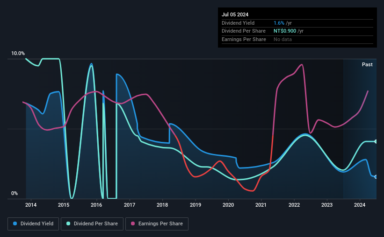Screen dimensions: 384x237
Task: Click the 2015 x-axis label
Action: click(x=64, y=205)
